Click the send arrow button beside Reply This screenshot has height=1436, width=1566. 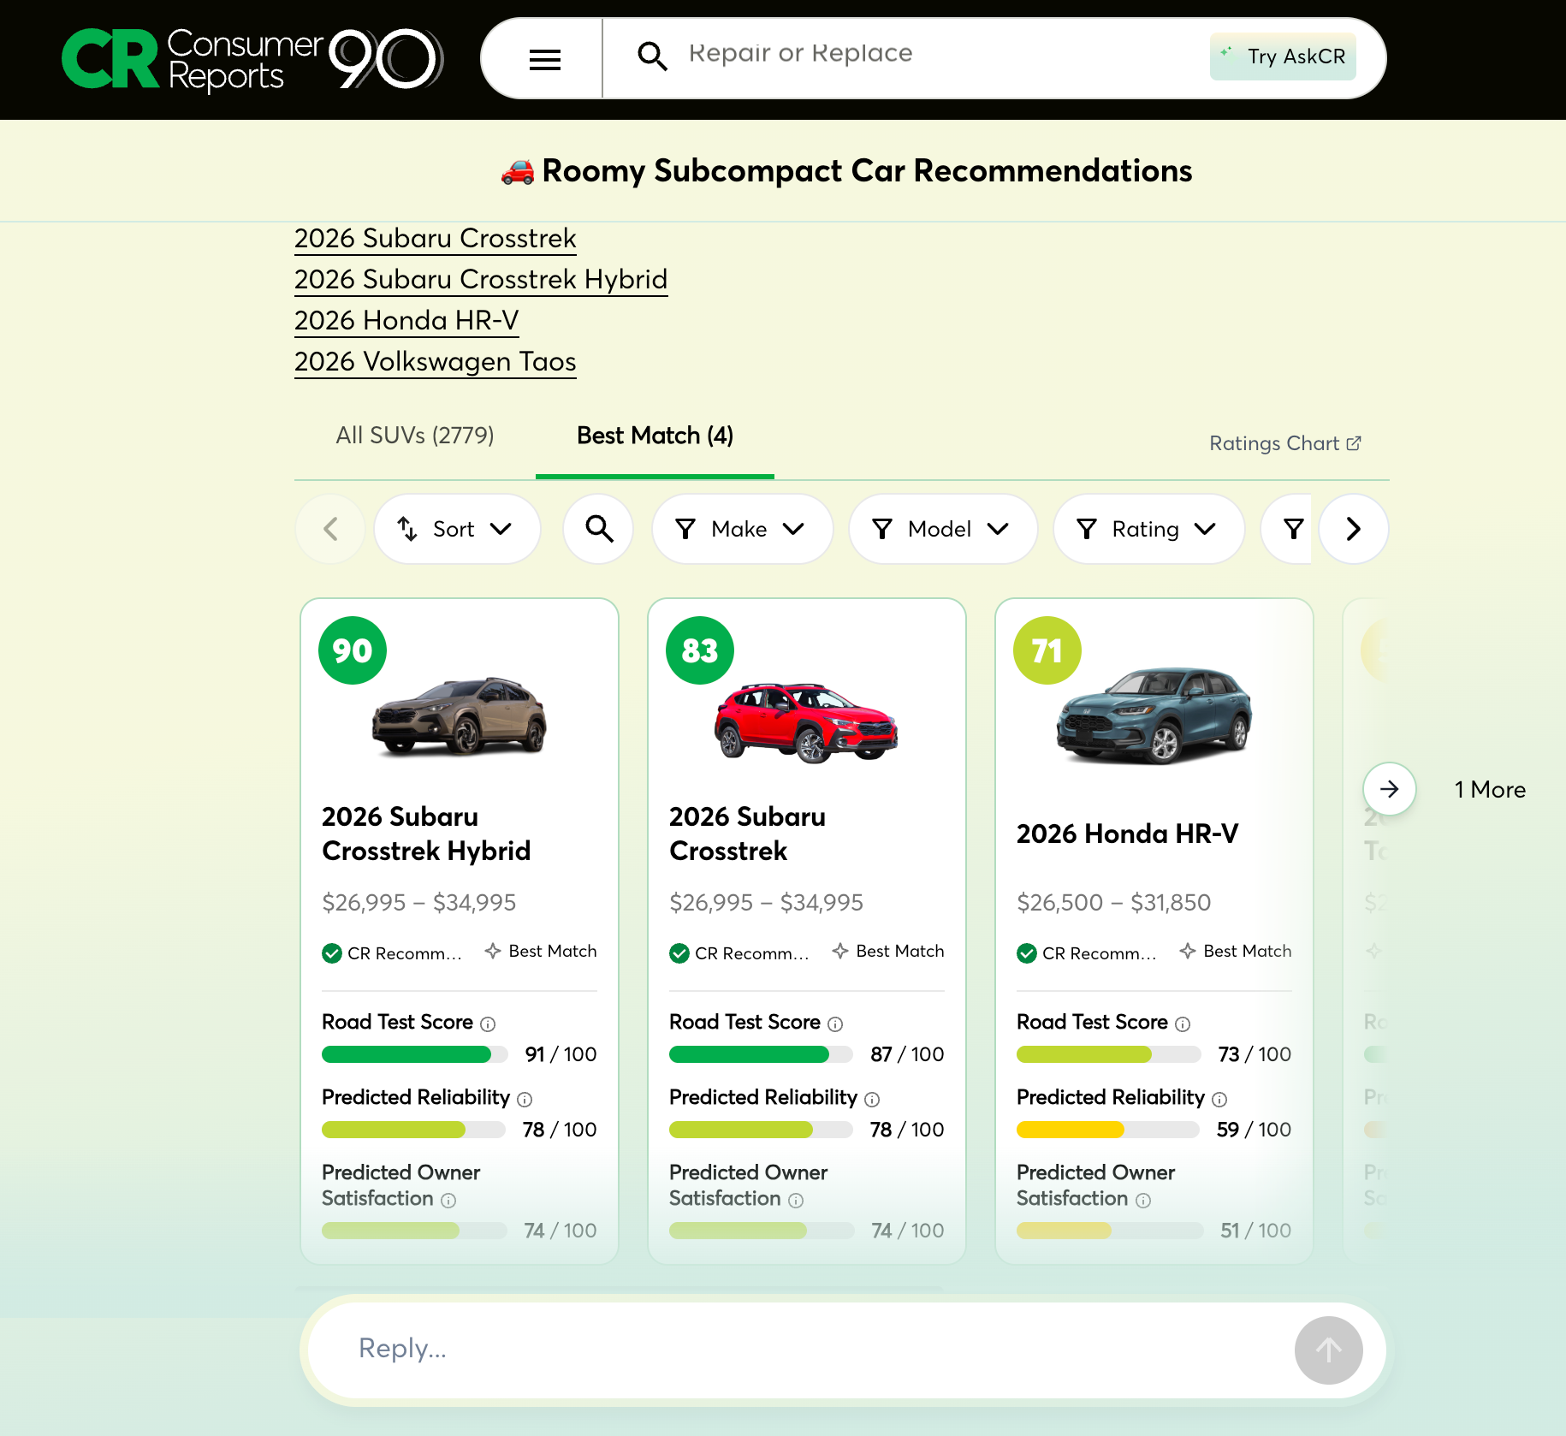[1328, 1350]
